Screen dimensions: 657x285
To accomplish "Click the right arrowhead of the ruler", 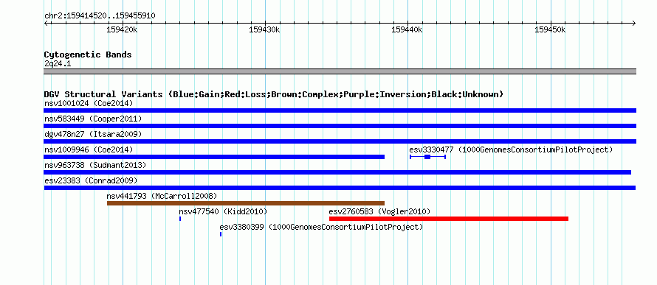I will pos(634,23).
